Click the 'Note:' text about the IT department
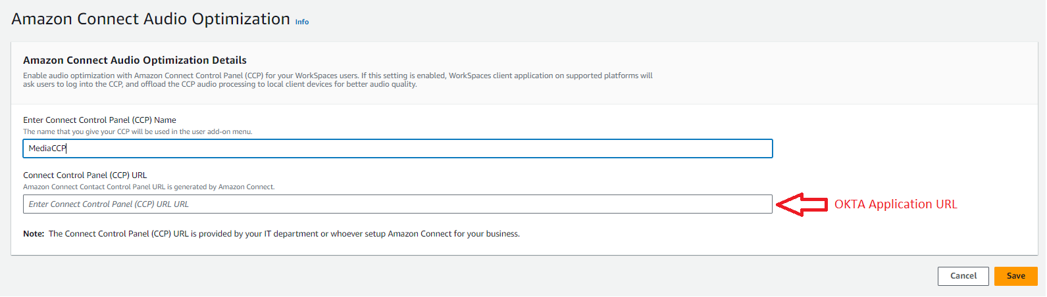The width and height of the screenshot is (1047, 297). point(271,234)
